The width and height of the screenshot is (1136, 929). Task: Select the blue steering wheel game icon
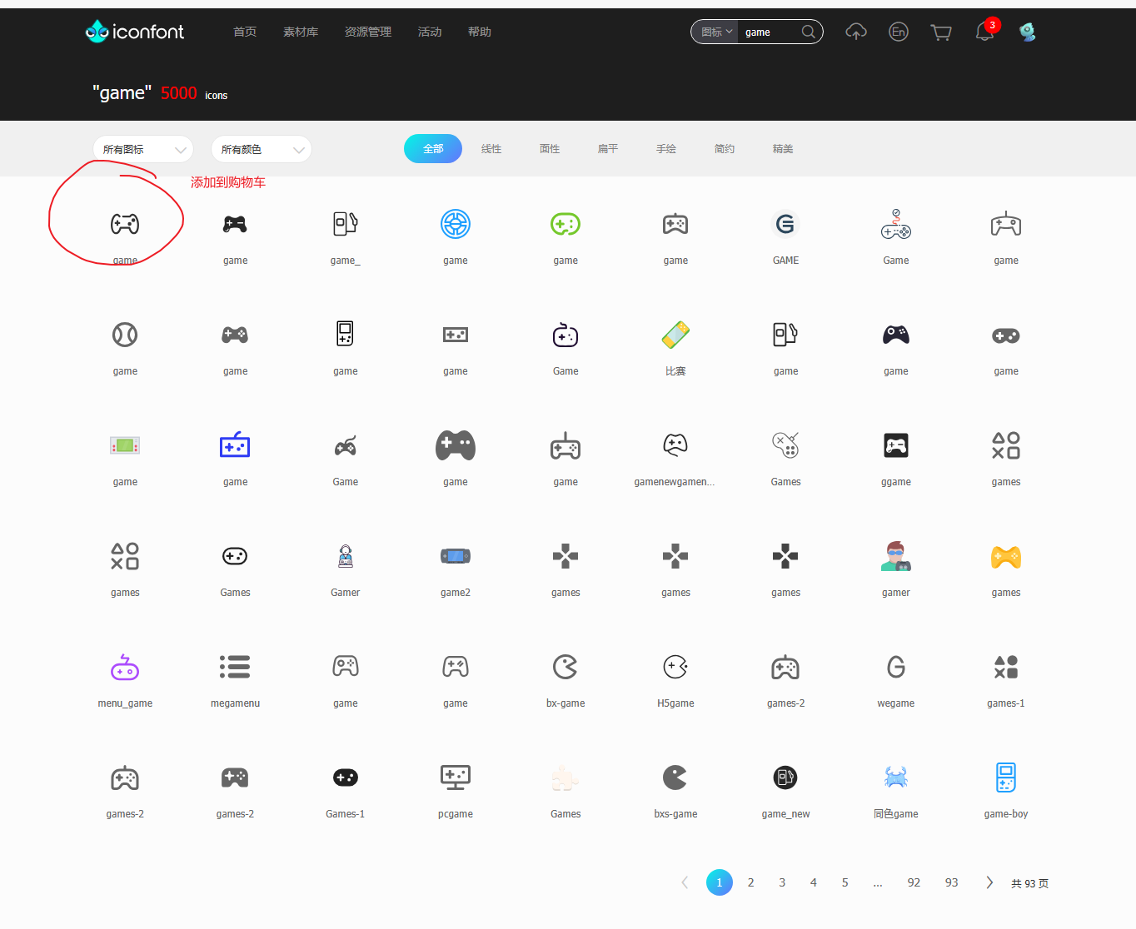456,224
